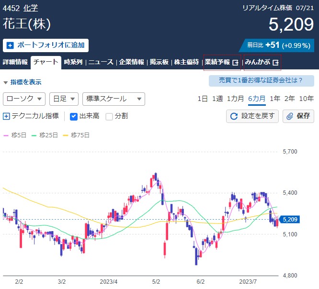319x289 pixels.
Task: Open the ニュース tab
Action: tap(101, 62)
